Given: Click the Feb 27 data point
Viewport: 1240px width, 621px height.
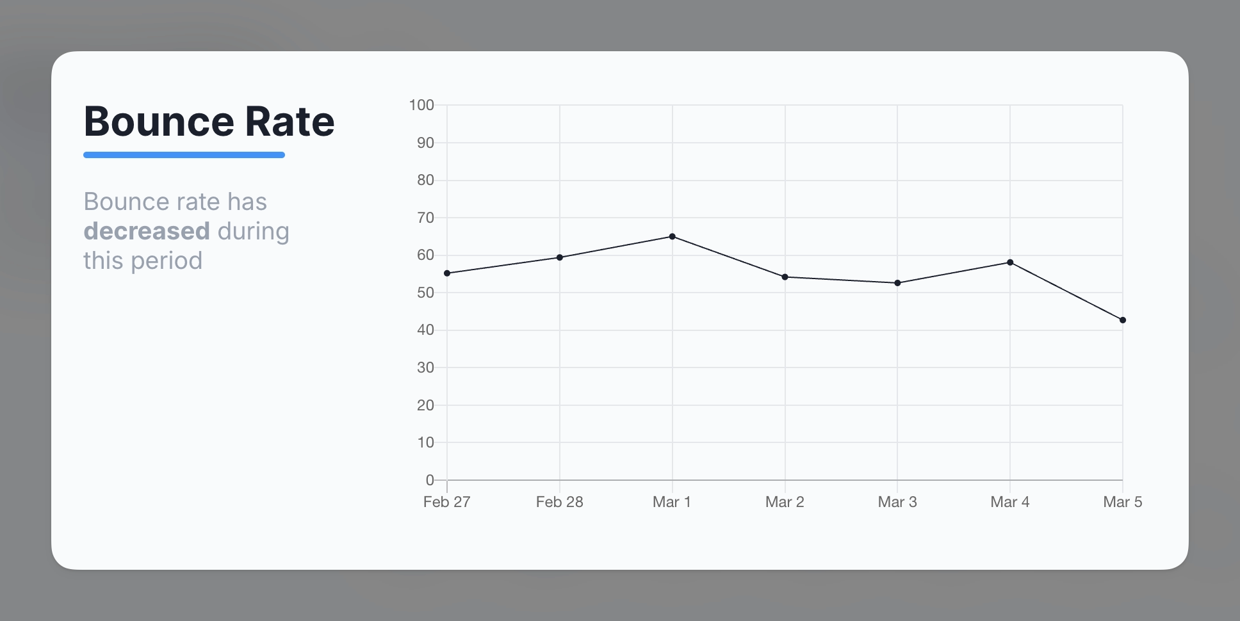Looking at the screenshot, I should pos(447,273).
